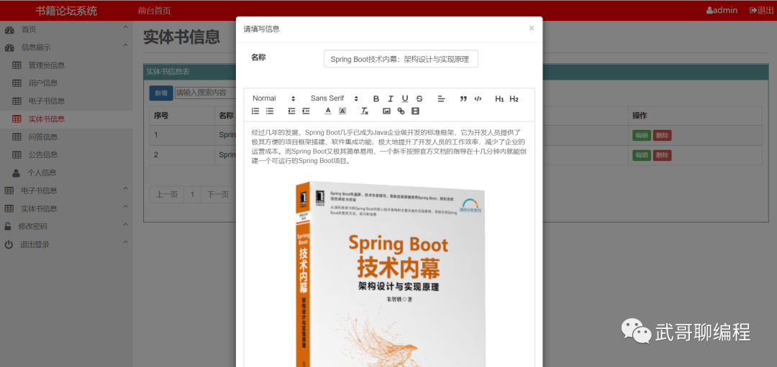Apply Heading 1 style (H1)
Screen dimensions: 777x367
[499, 98]
